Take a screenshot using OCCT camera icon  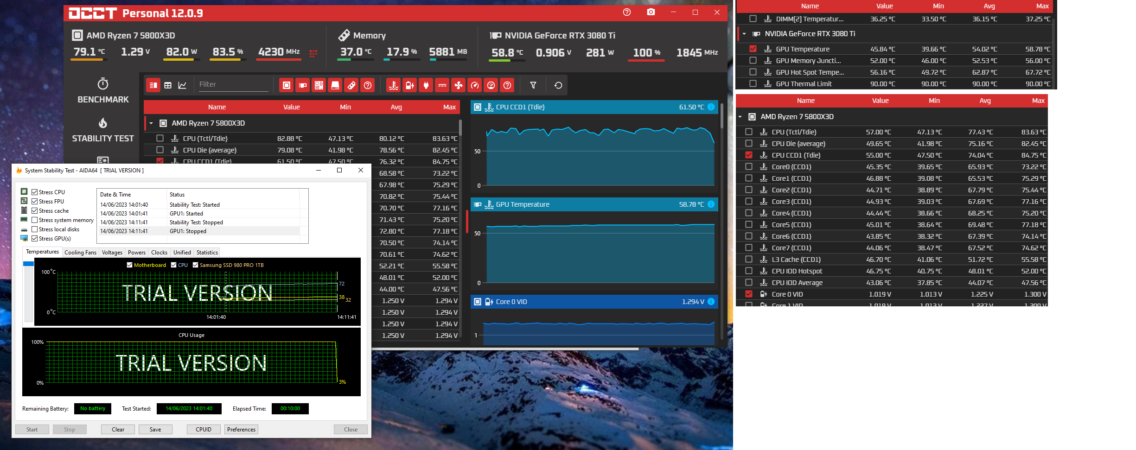click(651, 13)
